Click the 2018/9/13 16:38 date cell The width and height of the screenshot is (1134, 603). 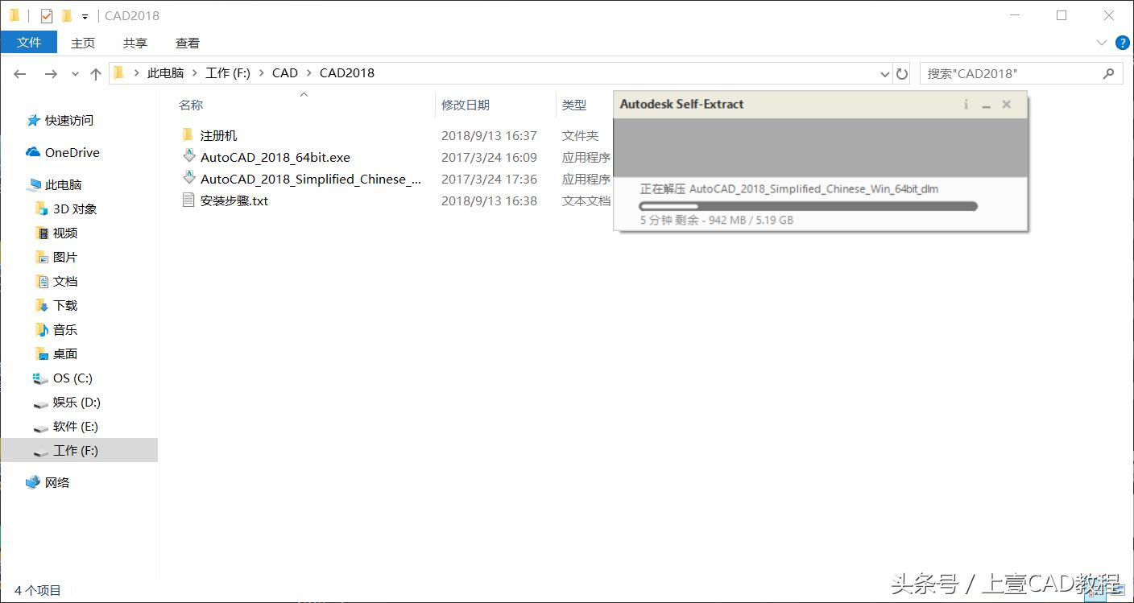pos(489,200)
